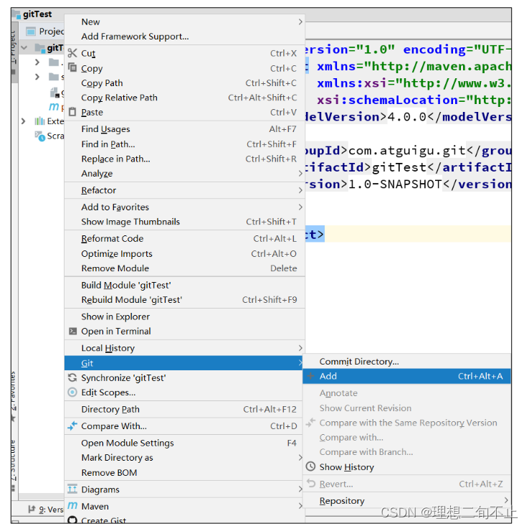This screenshot has width=529, height=526.
Task: Select Add Framework Support menu item
Action: pyautogui.click(x=184, y=37)
